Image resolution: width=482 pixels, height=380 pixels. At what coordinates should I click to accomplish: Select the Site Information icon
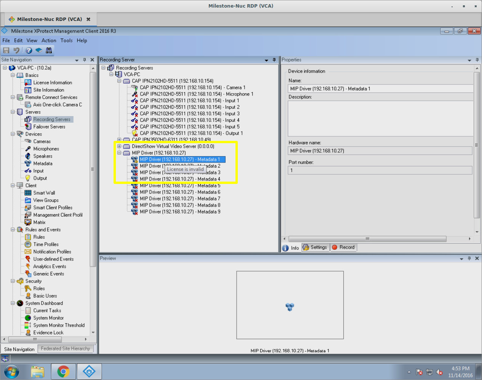point(28,90)
